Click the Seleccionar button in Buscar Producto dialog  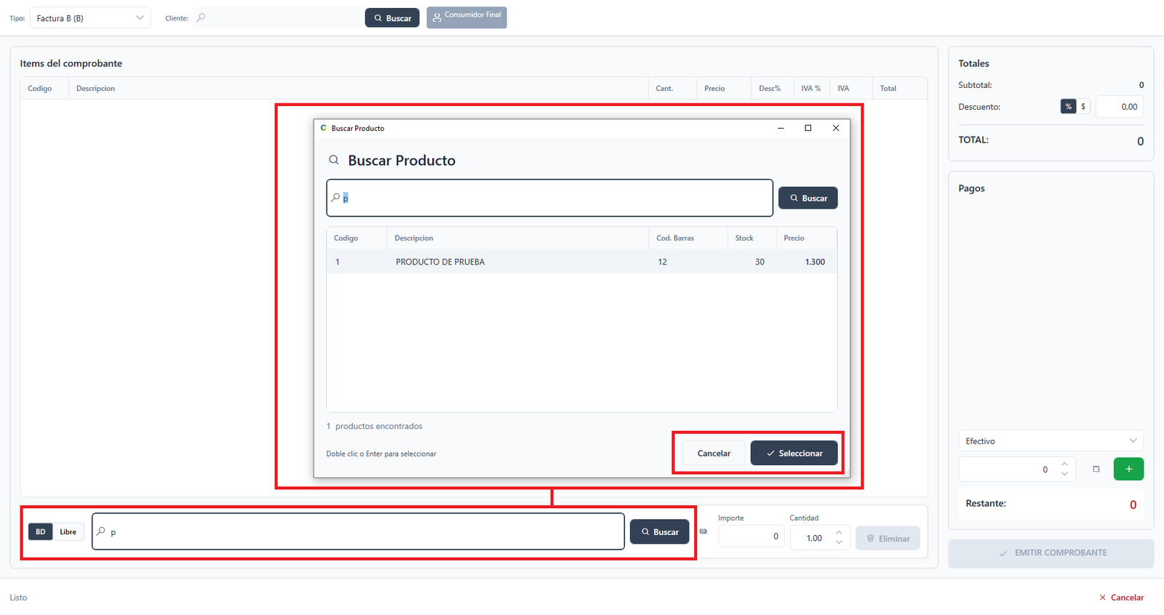coord(794,453)
